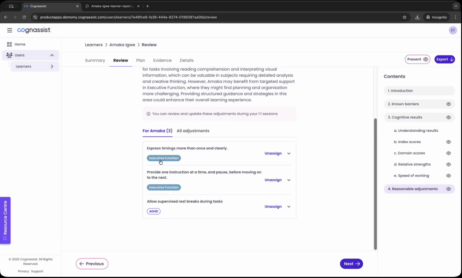The width and height of the screenshot is (462, 278).
Task: Reload the page in browser
Action: click(x=24, y=17)
